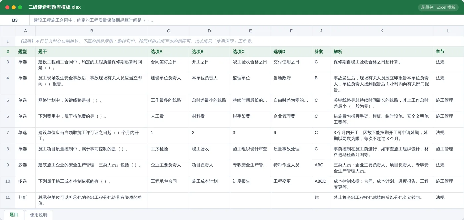This screenshot has width=464, height=220.
Task: Select cell 建设单位负责人
Action: pyautogui.click(x=168, y=84)
